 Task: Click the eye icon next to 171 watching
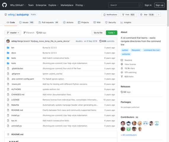pos(122,72)
